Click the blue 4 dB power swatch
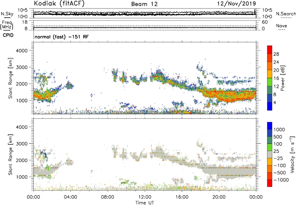 coord(270,106)
